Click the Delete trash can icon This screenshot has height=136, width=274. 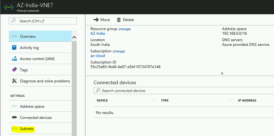coord(119,20)
